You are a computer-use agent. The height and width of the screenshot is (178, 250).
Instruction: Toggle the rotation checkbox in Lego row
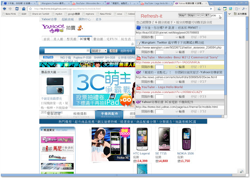pyautogui.click(x=177, y=96)
